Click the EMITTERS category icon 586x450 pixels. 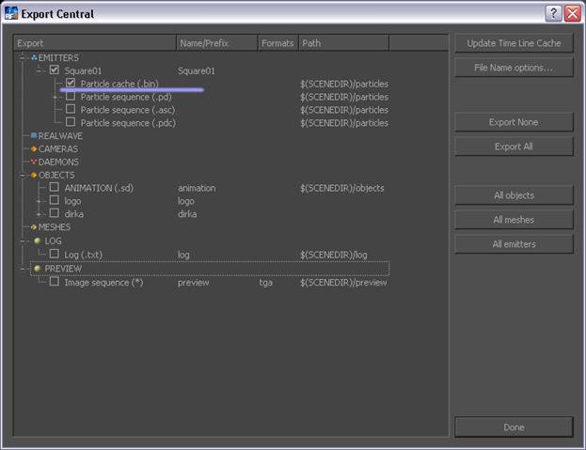(x=34, y=57)
